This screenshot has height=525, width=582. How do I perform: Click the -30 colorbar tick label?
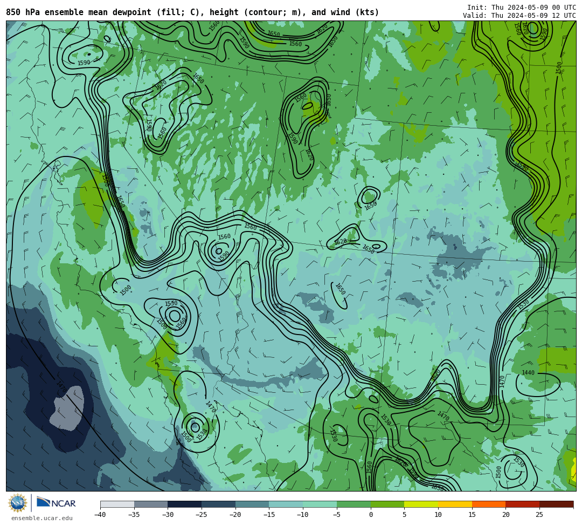tap(168, 515)
